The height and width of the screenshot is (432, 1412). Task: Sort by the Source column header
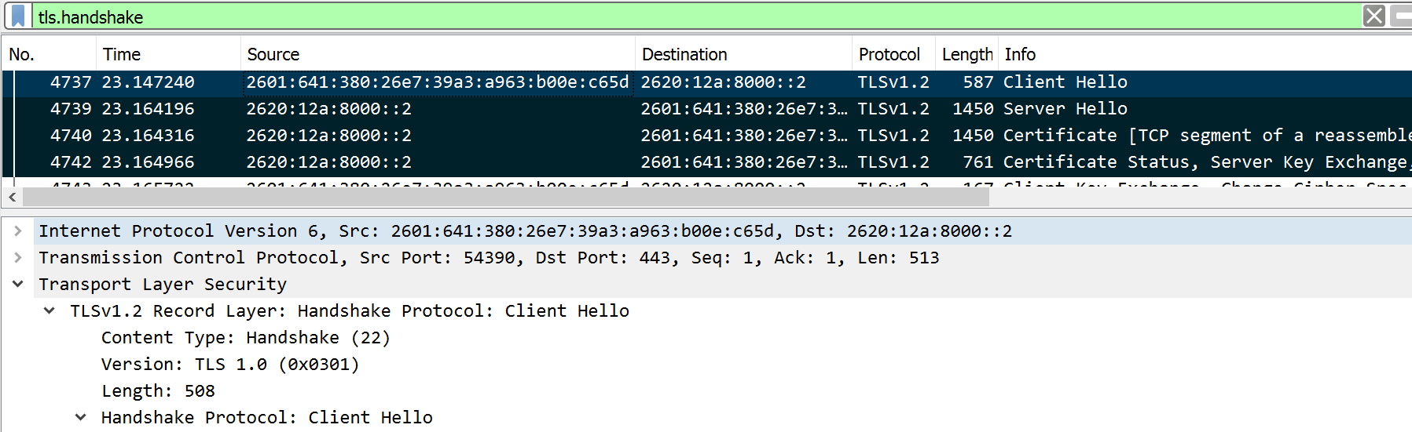[x=273, y=54]
